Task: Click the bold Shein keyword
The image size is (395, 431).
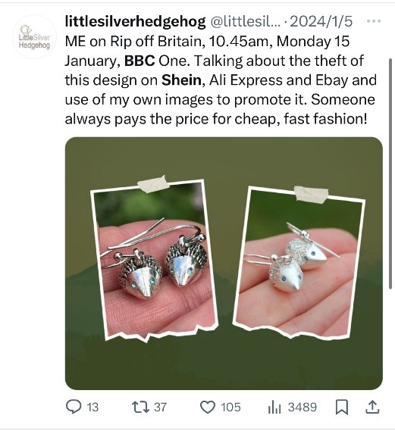Action: tap(181, 80)
